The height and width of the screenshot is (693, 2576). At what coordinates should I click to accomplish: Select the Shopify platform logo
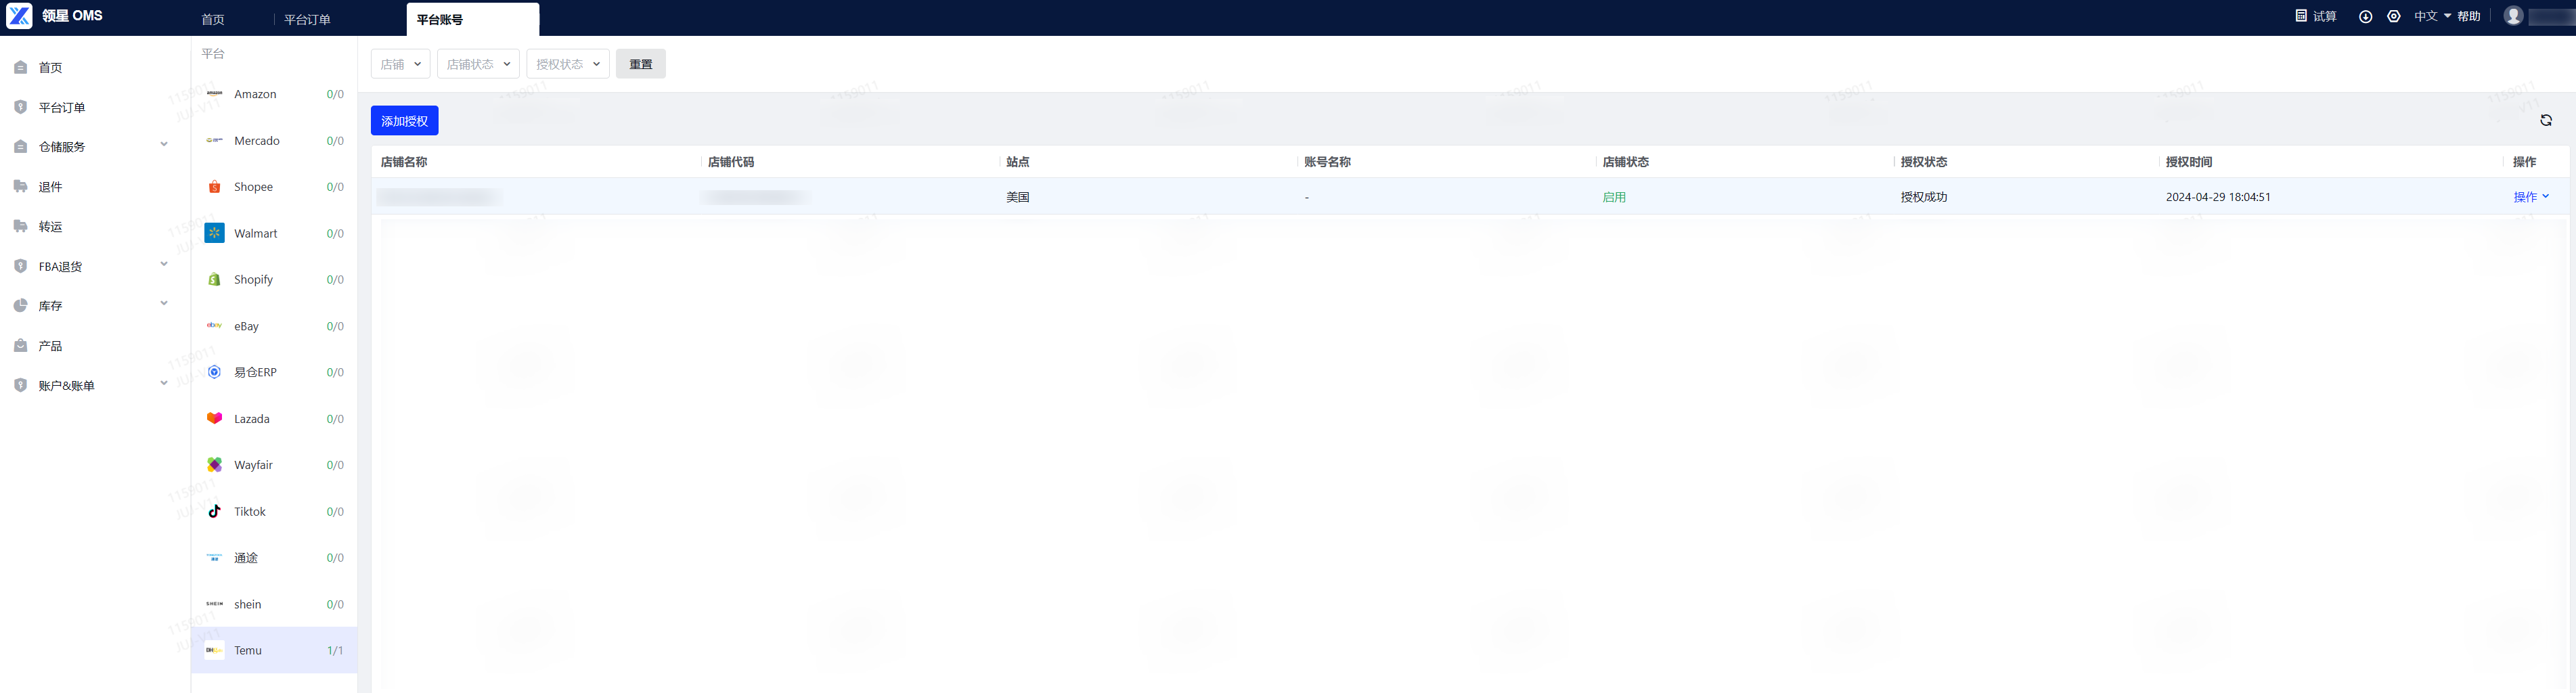click(214, 280)
